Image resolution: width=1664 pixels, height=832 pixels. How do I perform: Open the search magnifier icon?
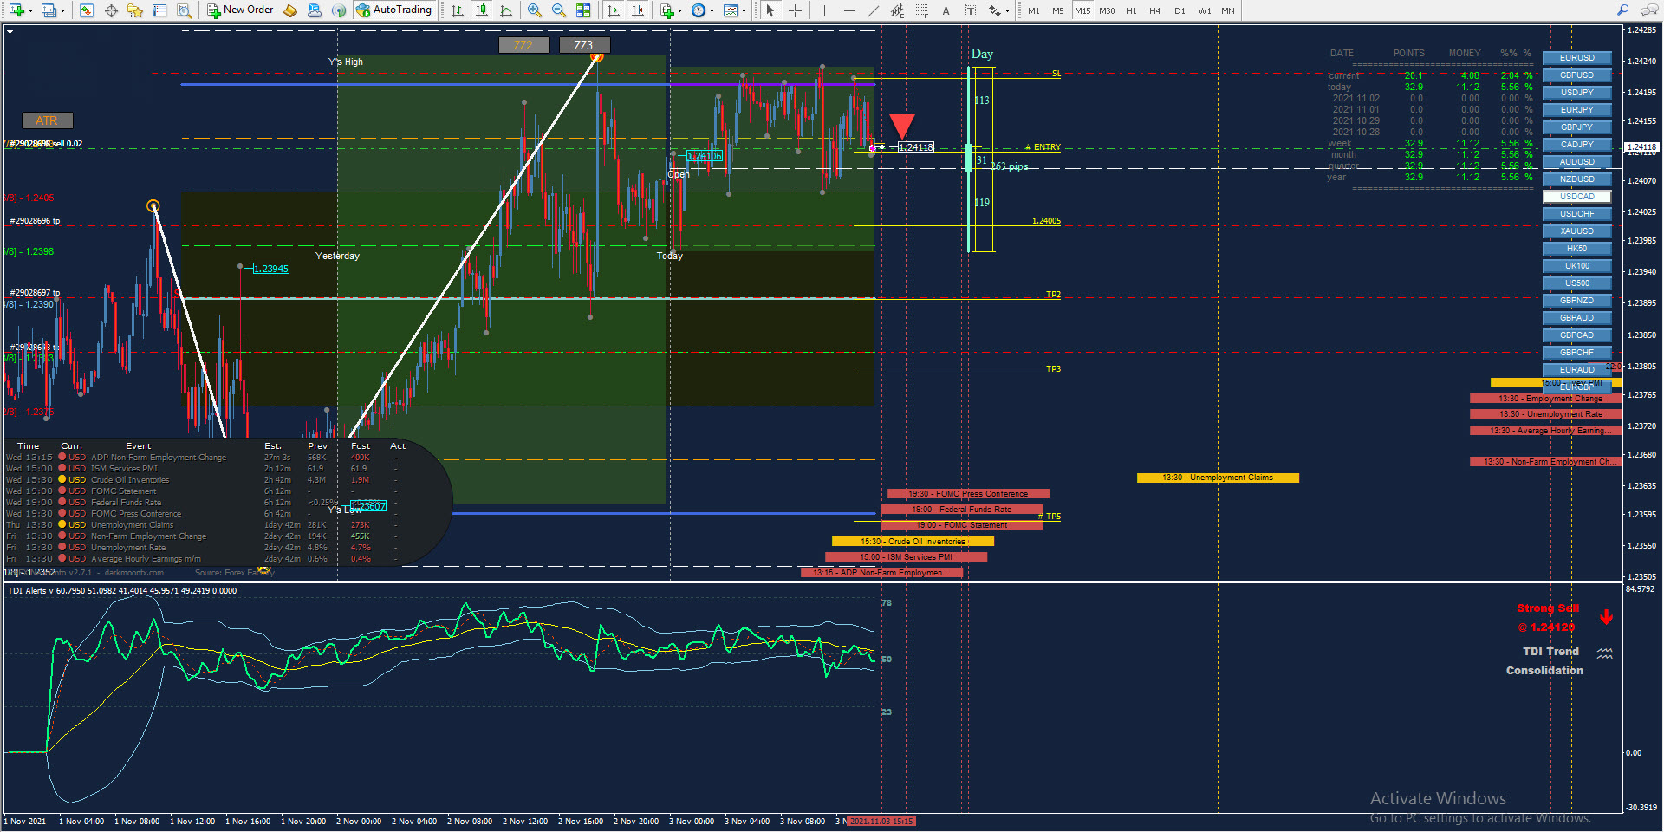[1622, 10]
